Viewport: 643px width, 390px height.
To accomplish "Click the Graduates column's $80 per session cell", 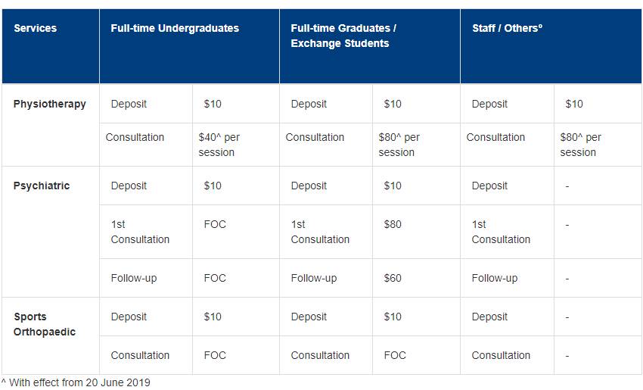I will tap(399, 145).
